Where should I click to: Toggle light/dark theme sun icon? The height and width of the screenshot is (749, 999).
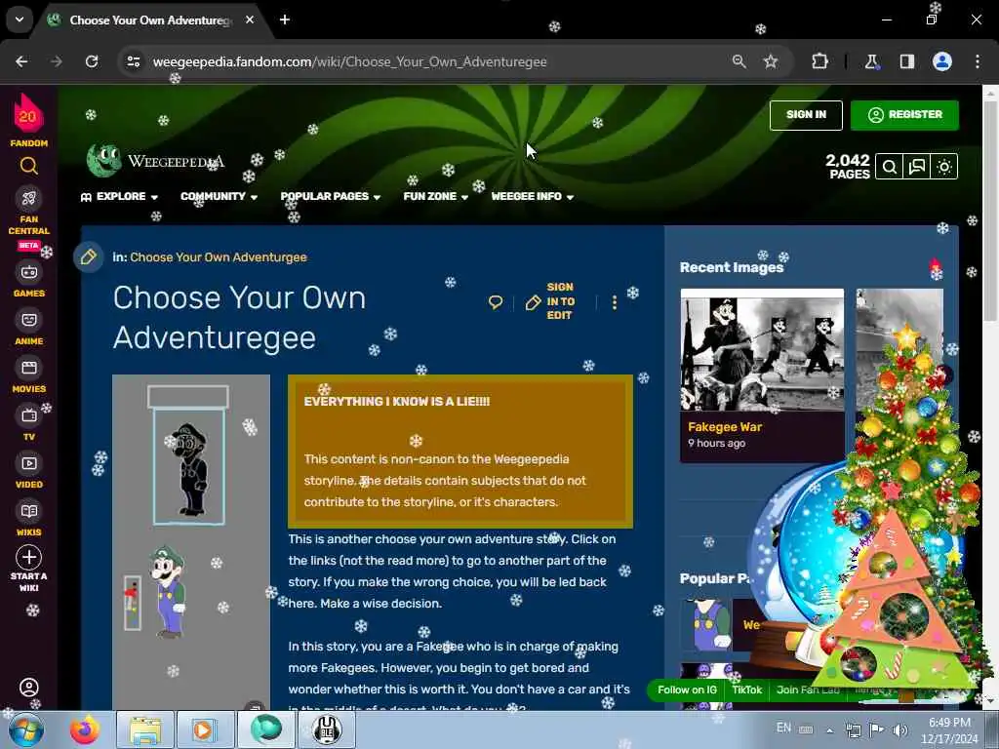tap(944, 167)
